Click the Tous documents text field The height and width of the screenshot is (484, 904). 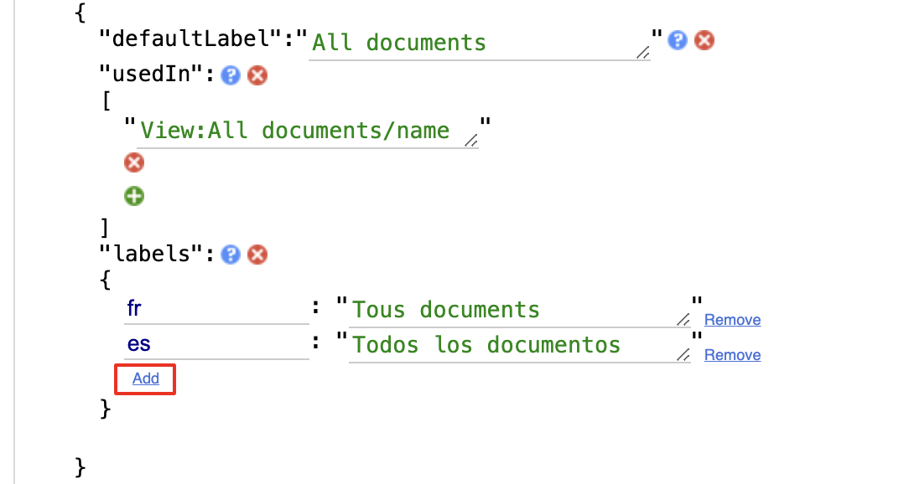point(512,311)
